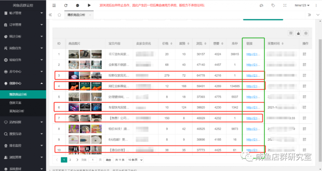Click the QR action icon in row 9

(304, 139)
